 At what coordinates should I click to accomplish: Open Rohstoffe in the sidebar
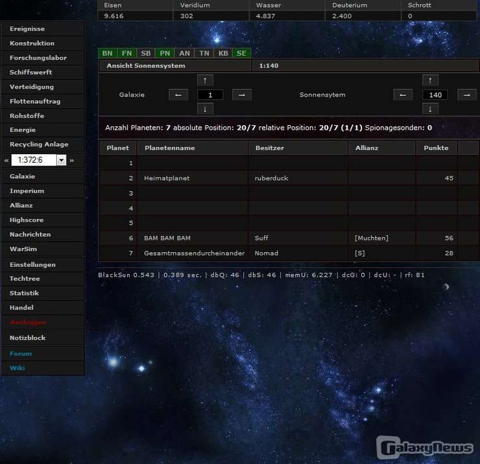[x=43, y=115]
